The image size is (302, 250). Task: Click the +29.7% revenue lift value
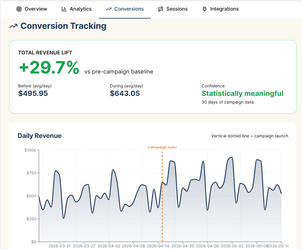[x=49, y=67]
